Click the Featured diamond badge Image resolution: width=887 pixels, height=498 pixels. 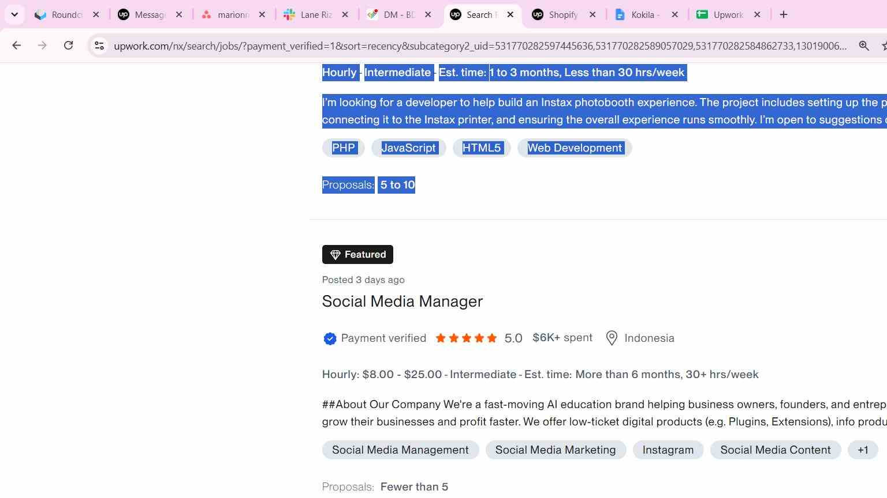357,254
